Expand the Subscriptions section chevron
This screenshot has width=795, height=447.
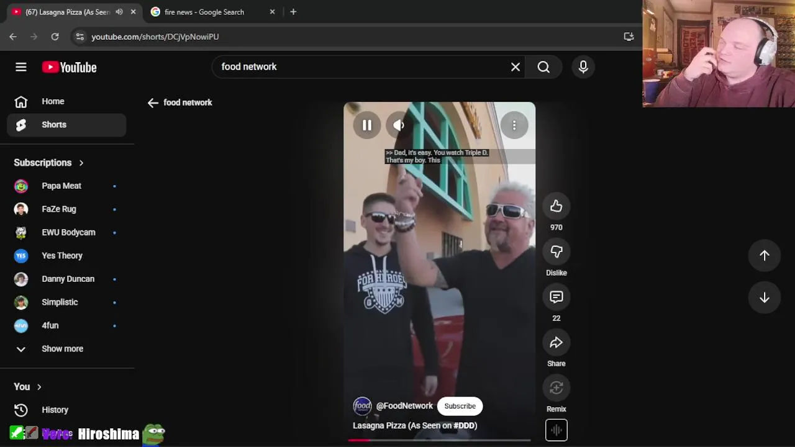point(81,163)
